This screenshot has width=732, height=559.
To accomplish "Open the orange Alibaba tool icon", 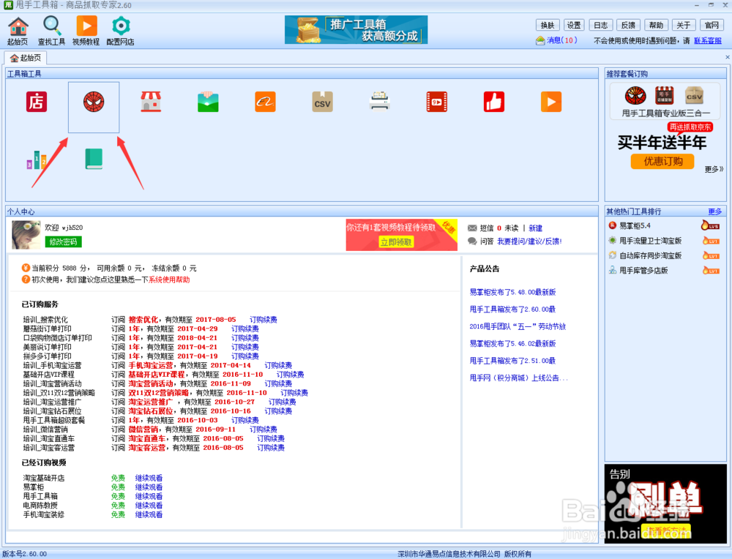I will coord(265,102).
